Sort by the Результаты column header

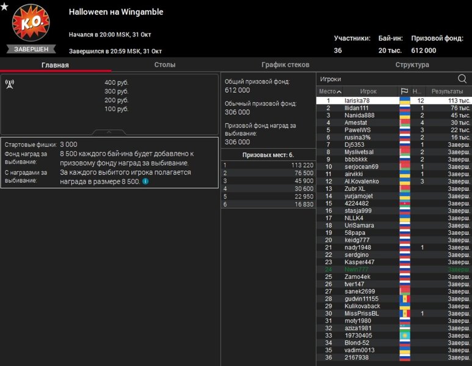[447, 91]
